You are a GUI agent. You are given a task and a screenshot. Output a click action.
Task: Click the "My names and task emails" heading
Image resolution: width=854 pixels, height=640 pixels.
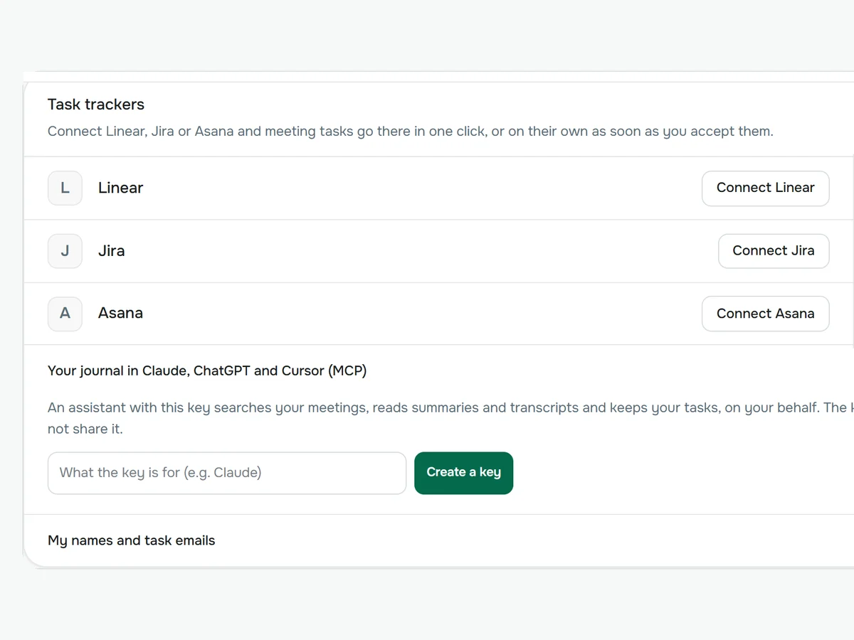(131, 540)
